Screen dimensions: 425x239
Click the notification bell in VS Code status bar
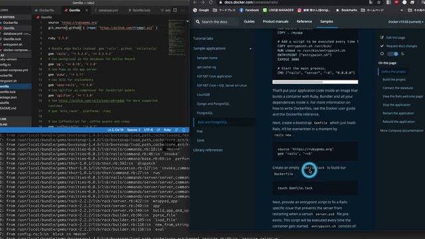point(184,130)
